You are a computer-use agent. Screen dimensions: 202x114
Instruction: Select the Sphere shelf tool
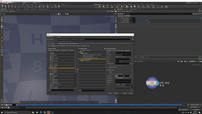6,7
